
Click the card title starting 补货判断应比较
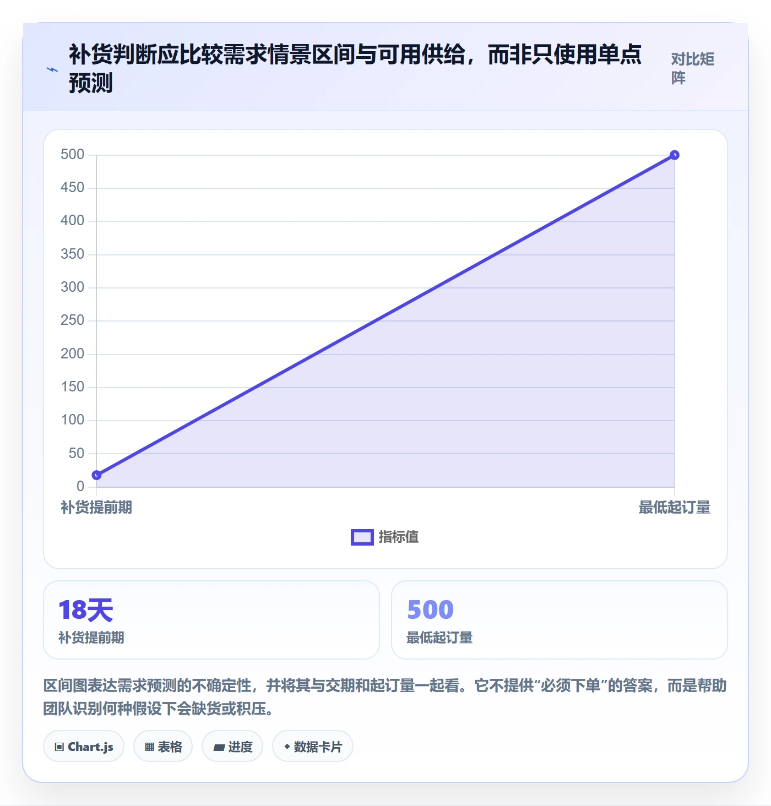tap(355, 69)
